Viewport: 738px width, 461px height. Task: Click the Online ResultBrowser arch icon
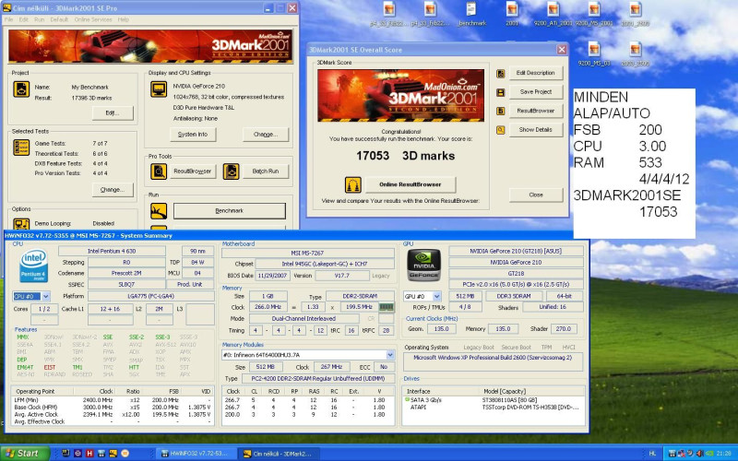pos(353,185)
